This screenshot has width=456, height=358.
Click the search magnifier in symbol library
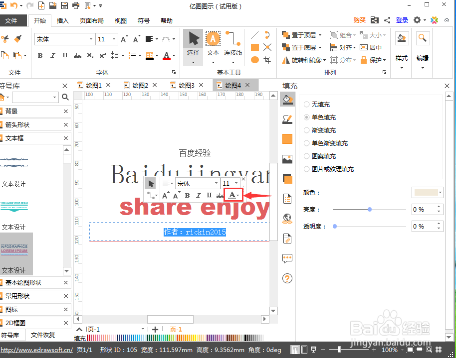click(x=65, y=97)
